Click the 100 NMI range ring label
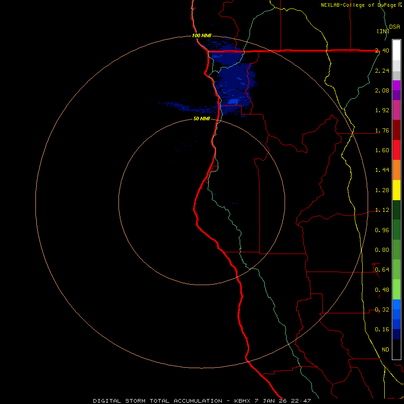 [x=202, y=35]
